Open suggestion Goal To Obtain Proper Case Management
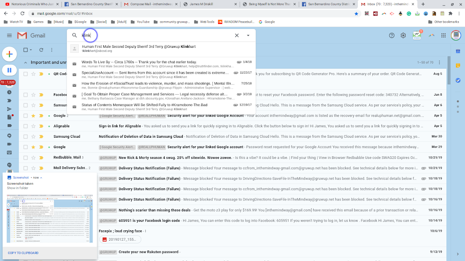 161,96
